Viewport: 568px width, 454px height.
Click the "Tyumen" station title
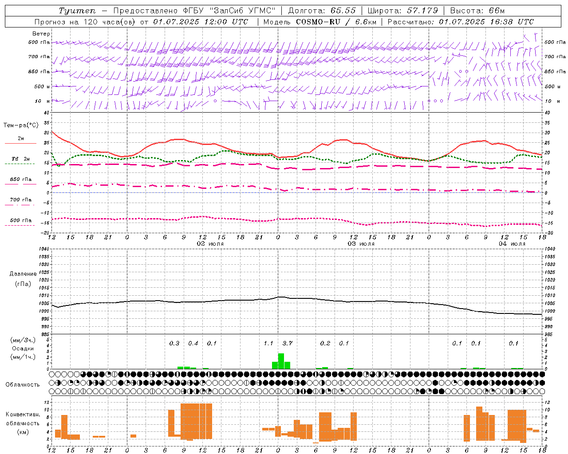(x=77, y=11)
